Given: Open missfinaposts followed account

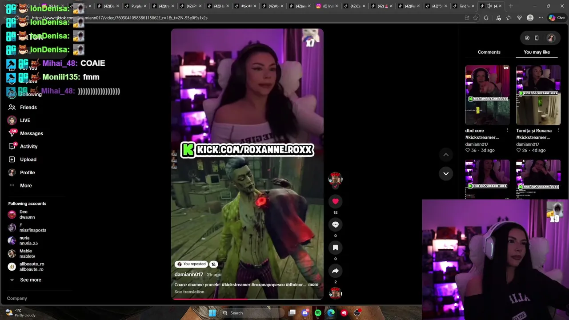Looking at the screenshot, I should [x=27, y=228].
